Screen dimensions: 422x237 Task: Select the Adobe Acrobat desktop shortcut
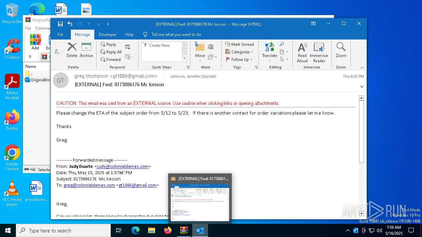tap(12, 87)
